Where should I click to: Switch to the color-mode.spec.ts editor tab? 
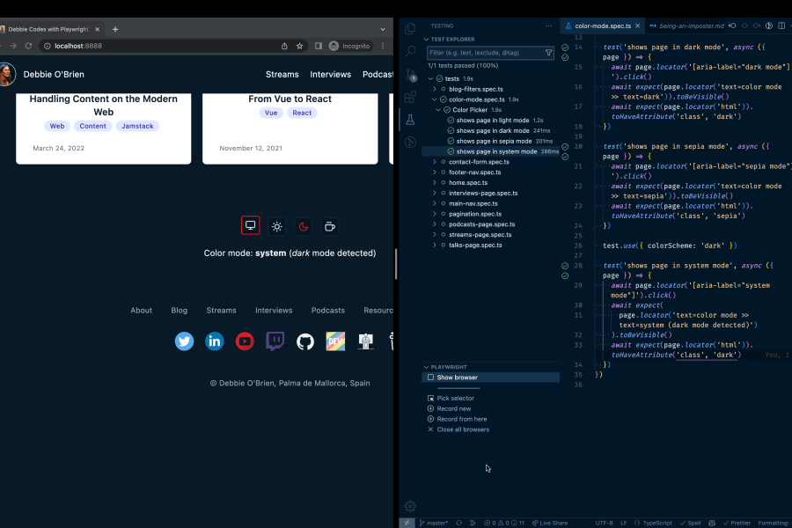603,26
